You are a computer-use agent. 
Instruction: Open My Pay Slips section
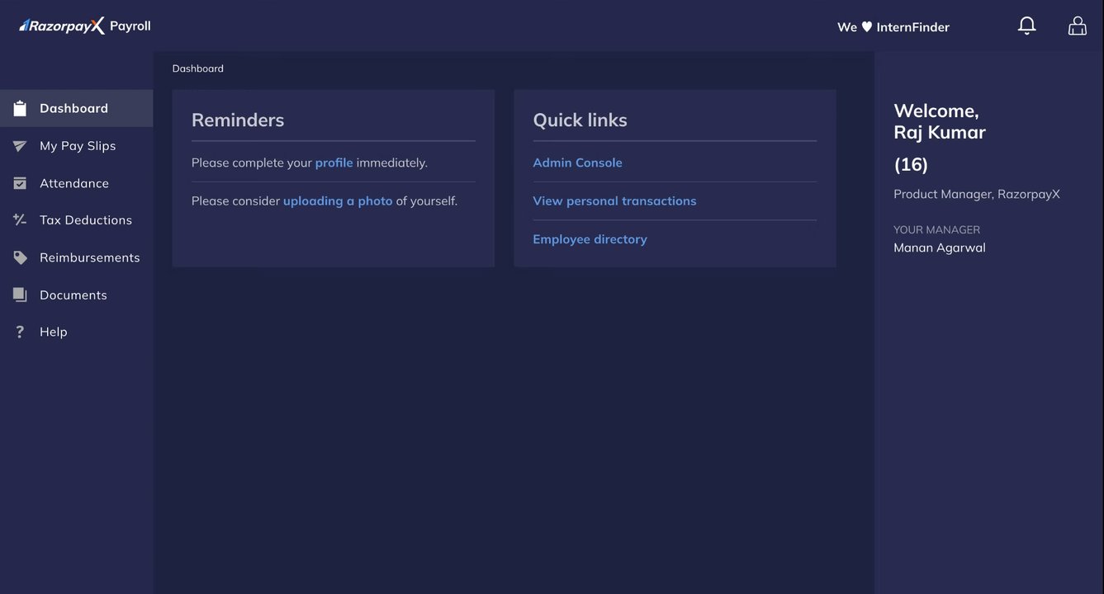(x=76, y=146)
